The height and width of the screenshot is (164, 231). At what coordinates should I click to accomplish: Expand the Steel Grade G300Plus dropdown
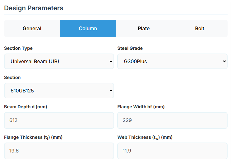[x=172, y=61]
